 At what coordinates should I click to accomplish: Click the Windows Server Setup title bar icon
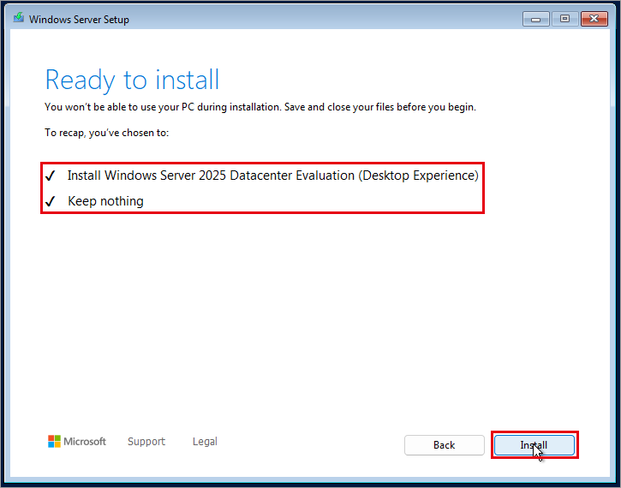coord(18,18)
